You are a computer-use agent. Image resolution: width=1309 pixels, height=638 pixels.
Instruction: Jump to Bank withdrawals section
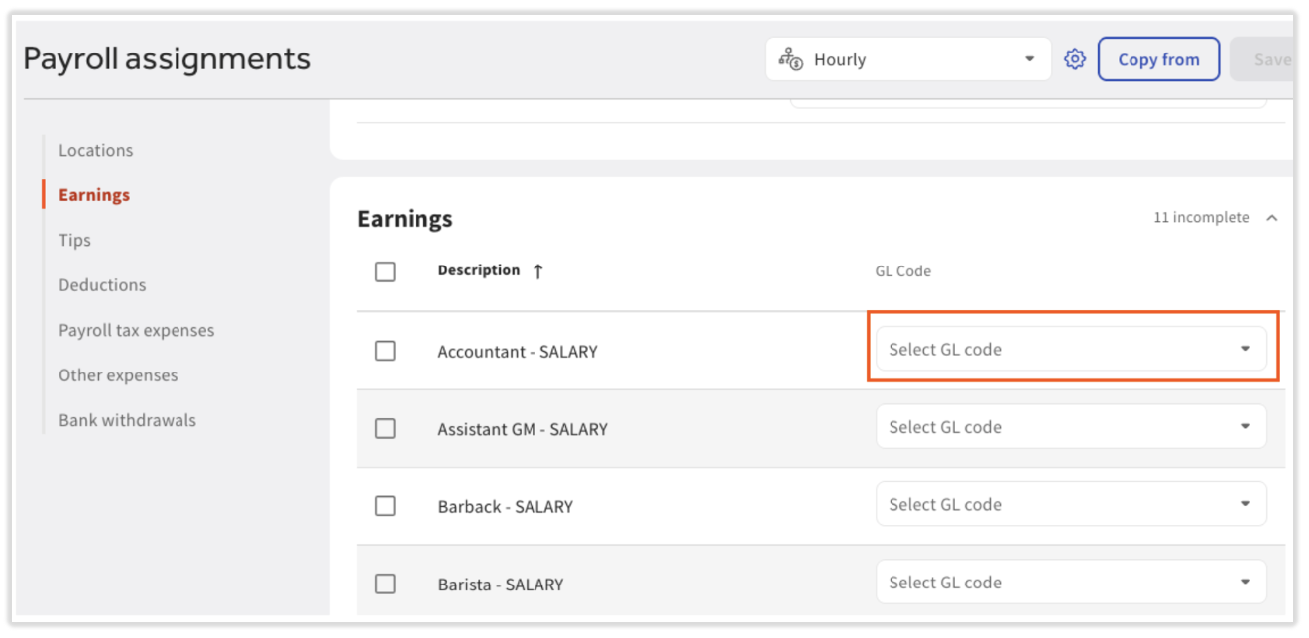coord(127,420)
